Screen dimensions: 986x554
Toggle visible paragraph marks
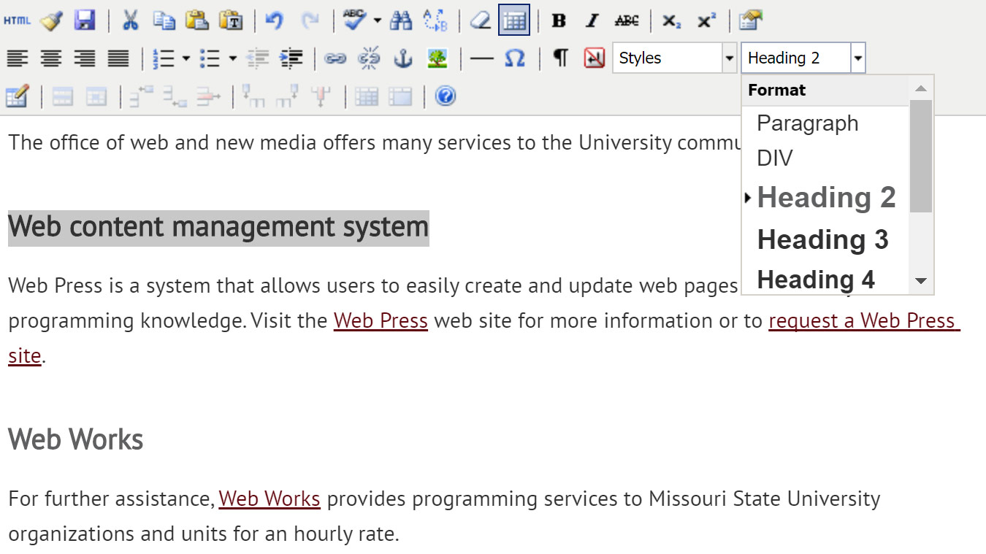(559, 58)
